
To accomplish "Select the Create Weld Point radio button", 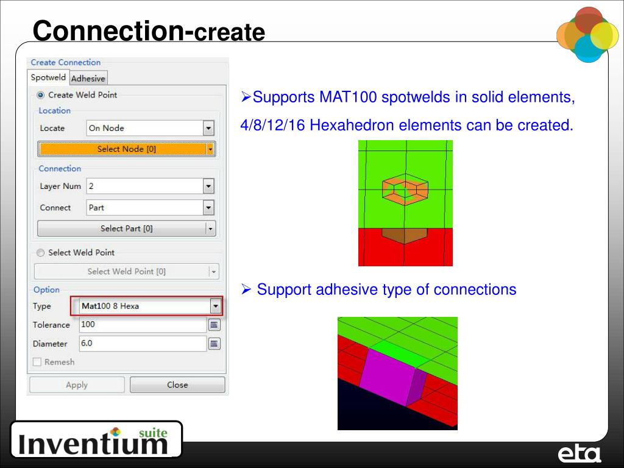I will coord(41,95).
